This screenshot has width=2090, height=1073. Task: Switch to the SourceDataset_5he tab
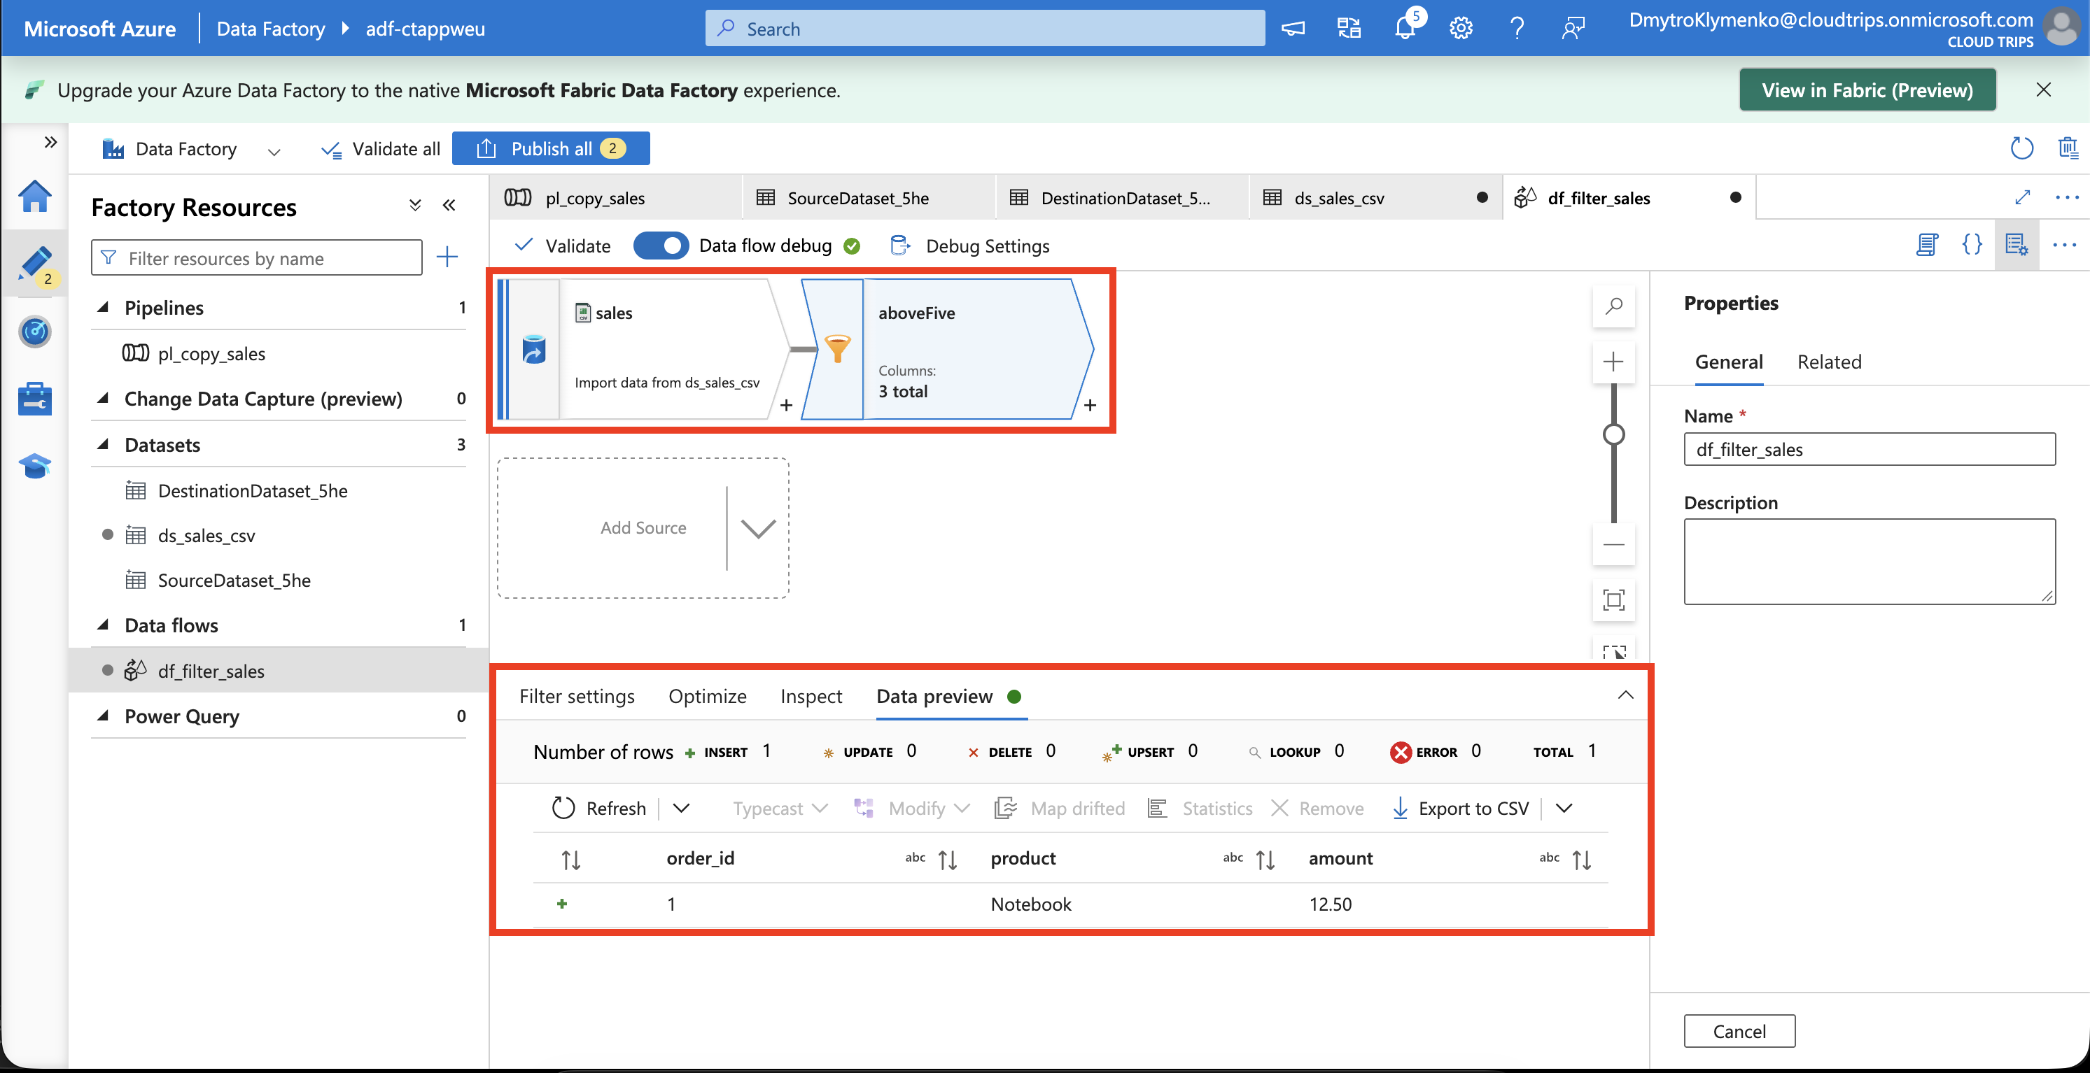click(x=869, y=197)
